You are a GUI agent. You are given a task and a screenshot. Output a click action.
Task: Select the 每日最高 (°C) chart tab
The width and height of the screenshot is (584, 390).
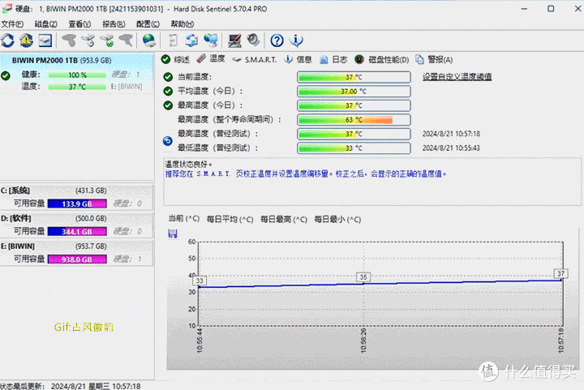284,219
